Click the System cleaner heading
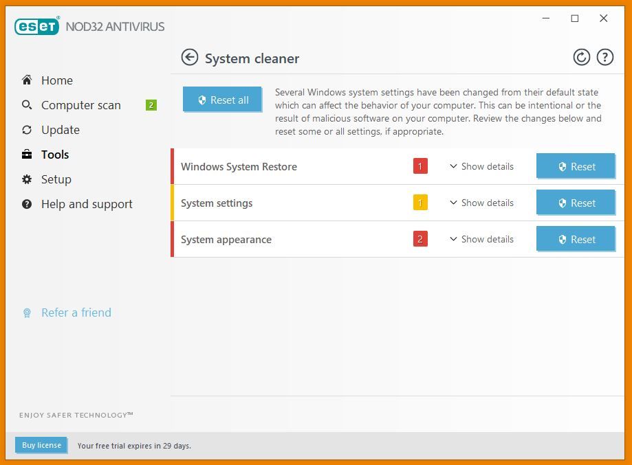Screen dimensions: 632x465 tap(252, 58)
